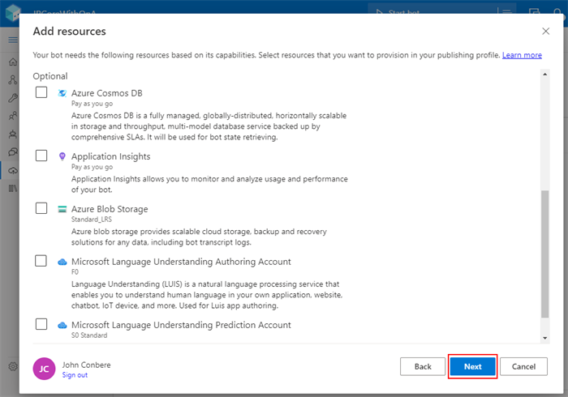
Task: Open the Learn more link
Action: (x=522, y=55)
